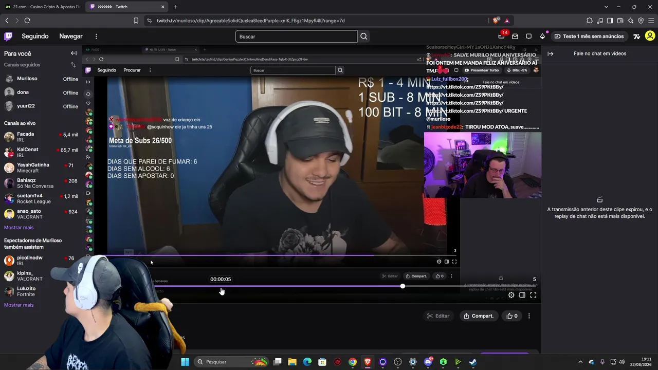Screen dimensions: 658x370
Task: Seek the outer clip progress slider handle
Action: (403, 286)
